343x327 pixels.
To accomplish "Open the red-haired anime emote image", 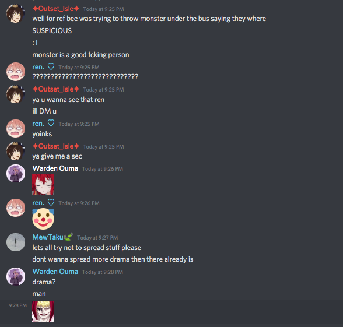I will click(43, 184).
